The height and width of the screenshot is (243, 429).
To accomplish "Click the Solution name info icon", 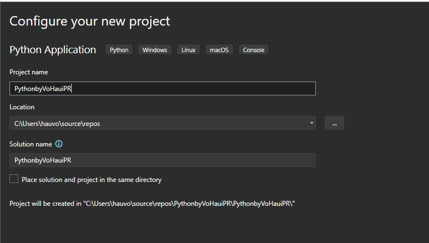I will (x=59, y=144).
